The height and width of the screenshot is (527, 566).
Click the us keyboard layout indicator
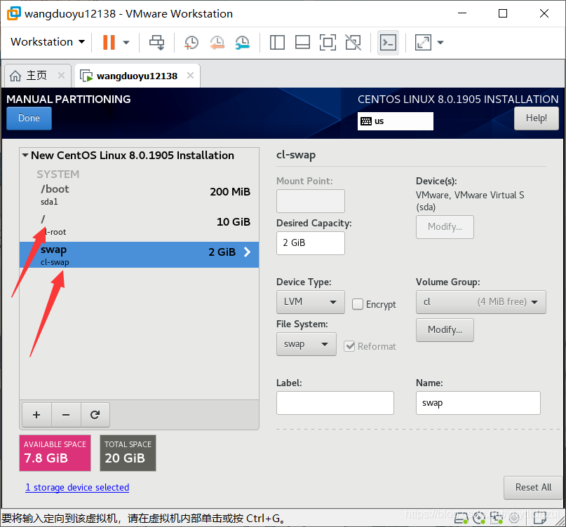(x=396, y=121)
